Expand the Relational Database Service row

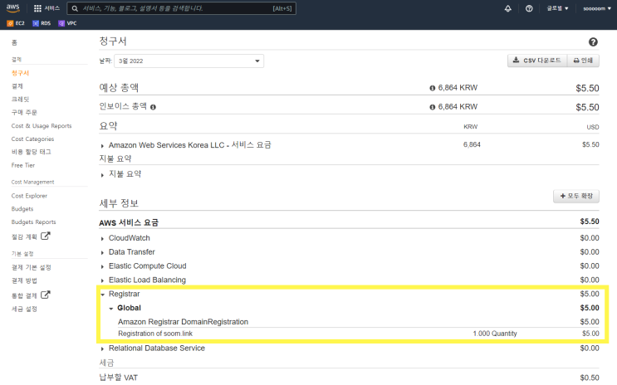102,348
